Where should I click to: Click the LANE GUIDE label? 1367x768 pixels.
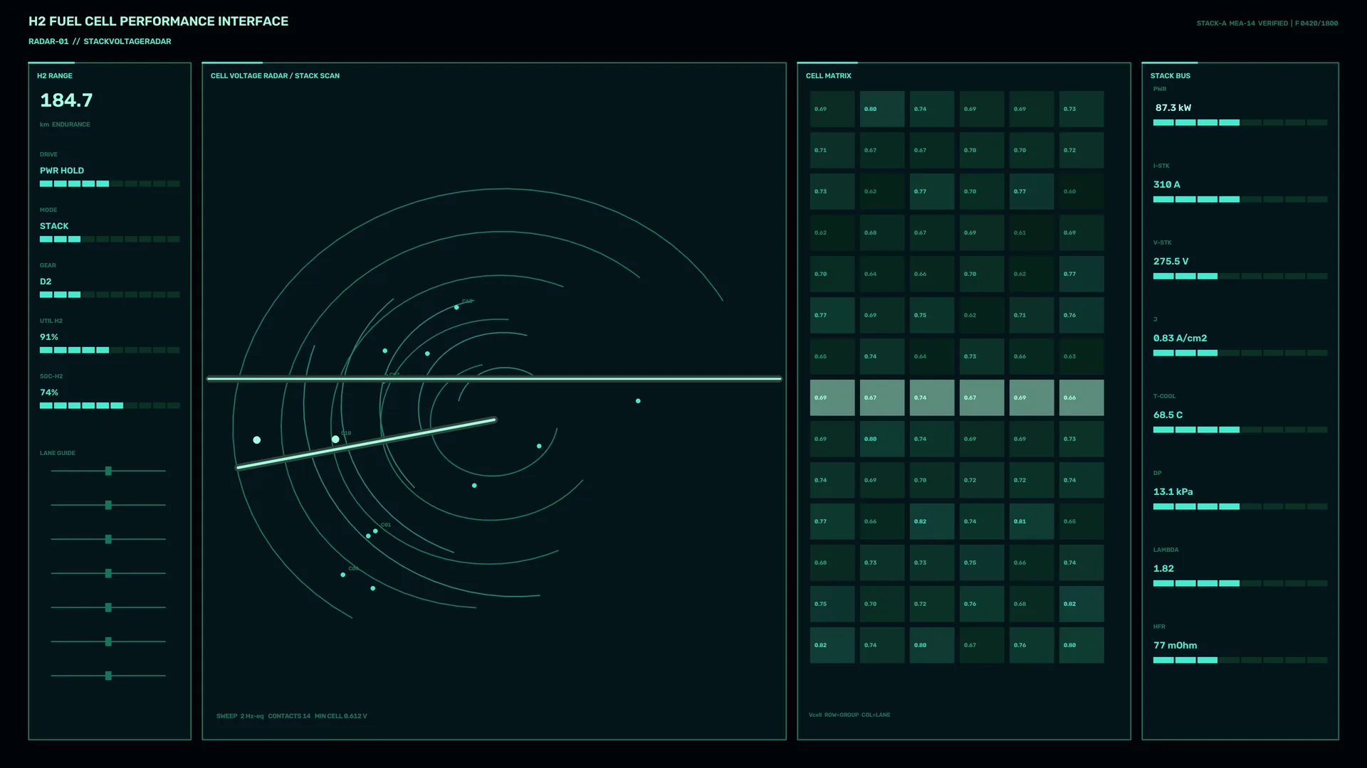click(x=58, y=453)
